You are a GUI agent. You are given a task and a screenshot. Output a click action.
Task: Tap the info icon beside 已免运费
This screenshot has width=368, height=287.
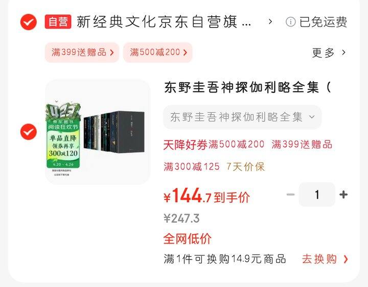(x=290, y=22)
